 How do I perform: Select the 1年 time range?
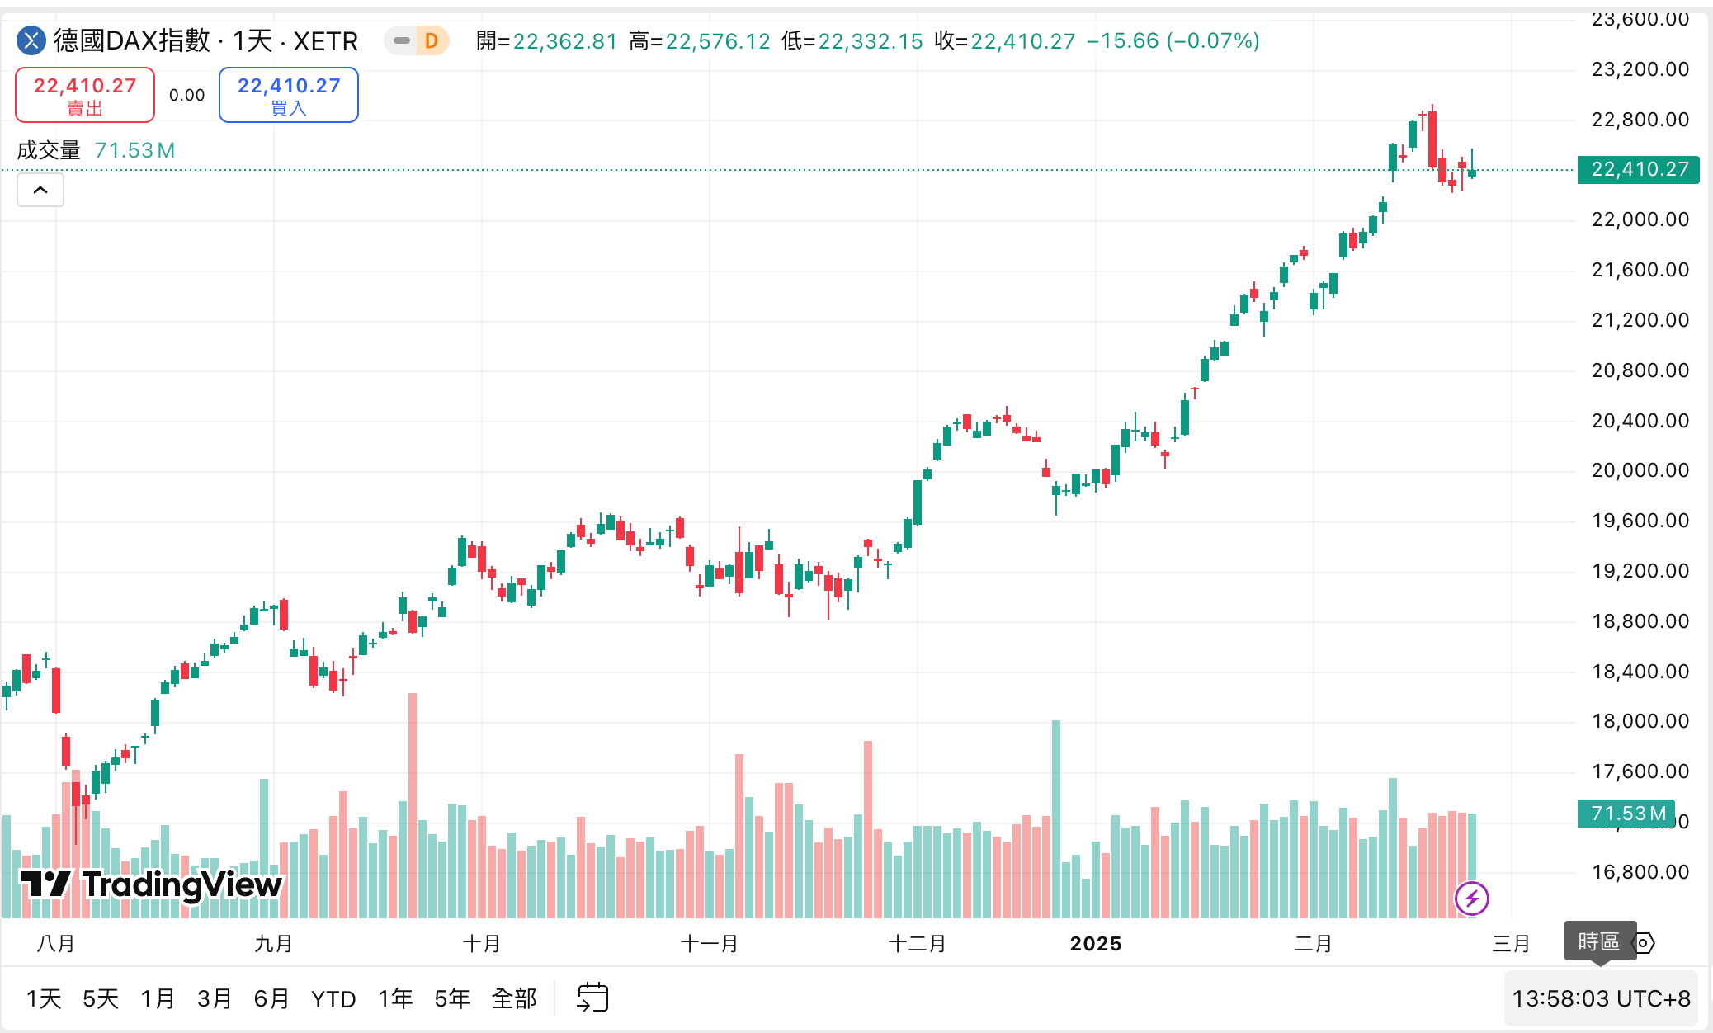395,998
